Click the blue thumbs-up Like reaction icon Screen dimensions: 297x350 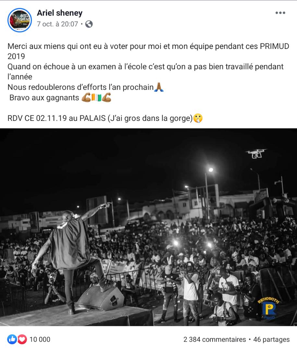tap(12, 339)
